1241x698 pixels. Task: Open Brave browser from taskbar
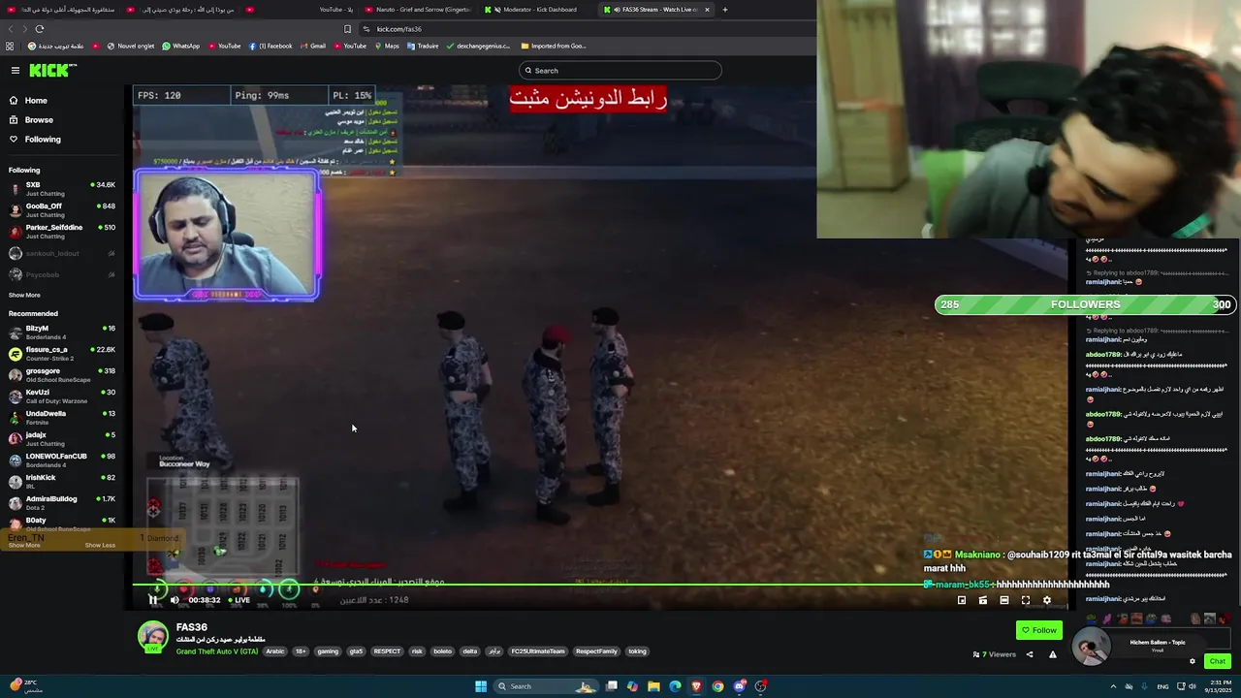tap(696, 686)
